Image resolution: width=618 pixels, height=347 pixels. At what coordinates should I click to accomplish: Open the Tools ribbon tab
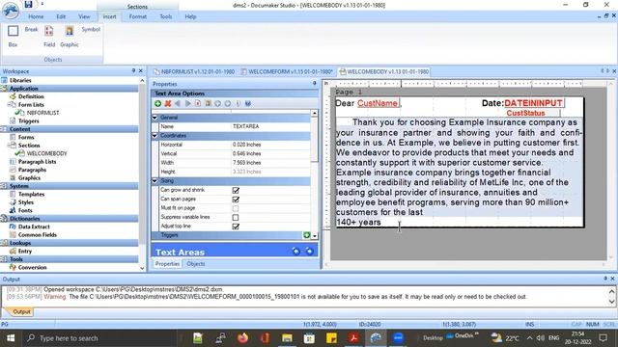[x=165, y=16]
